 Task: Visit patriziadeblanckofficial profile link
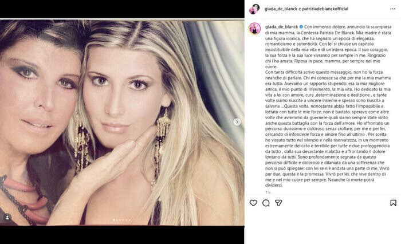coord(325,9)
